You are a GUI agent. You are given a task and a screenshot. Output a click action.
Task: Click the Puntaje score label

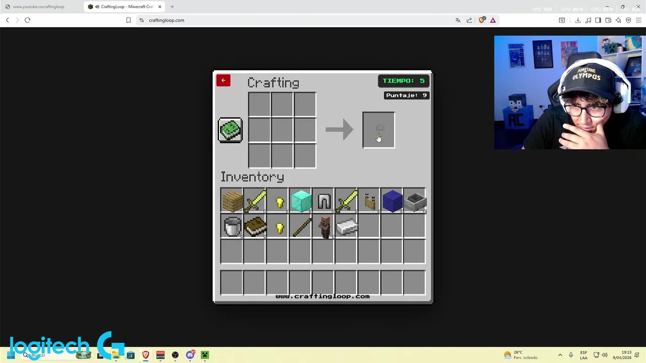coord(406,95)
